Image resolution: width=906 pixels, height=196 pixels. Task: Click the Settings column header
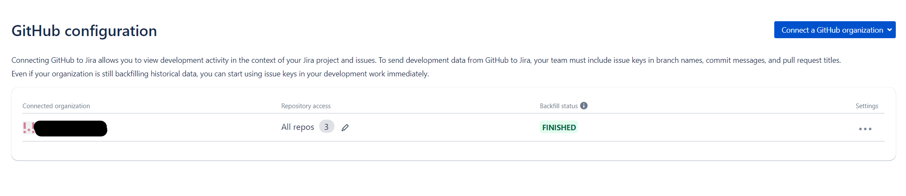[x=867, y=106]
